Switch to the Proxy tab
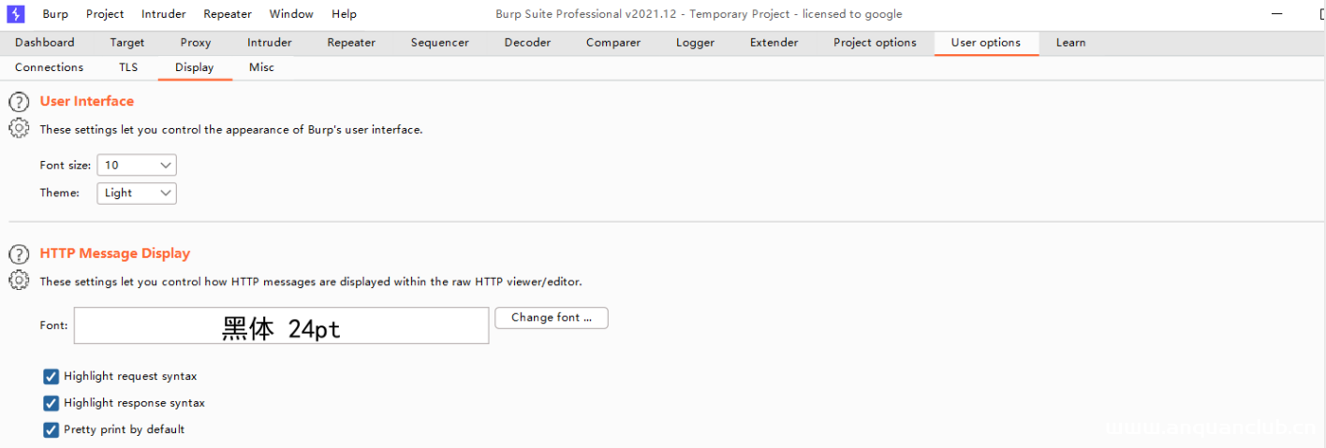Image resolution: width=1326 pixels, height=448 pixels. 196,43
